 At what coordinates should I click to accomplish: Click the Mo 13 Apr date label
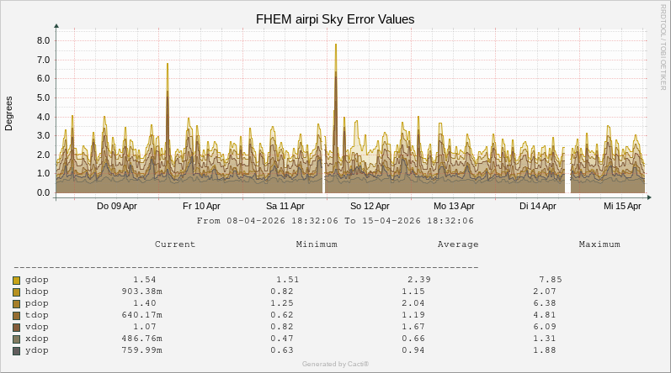[454, 206]
